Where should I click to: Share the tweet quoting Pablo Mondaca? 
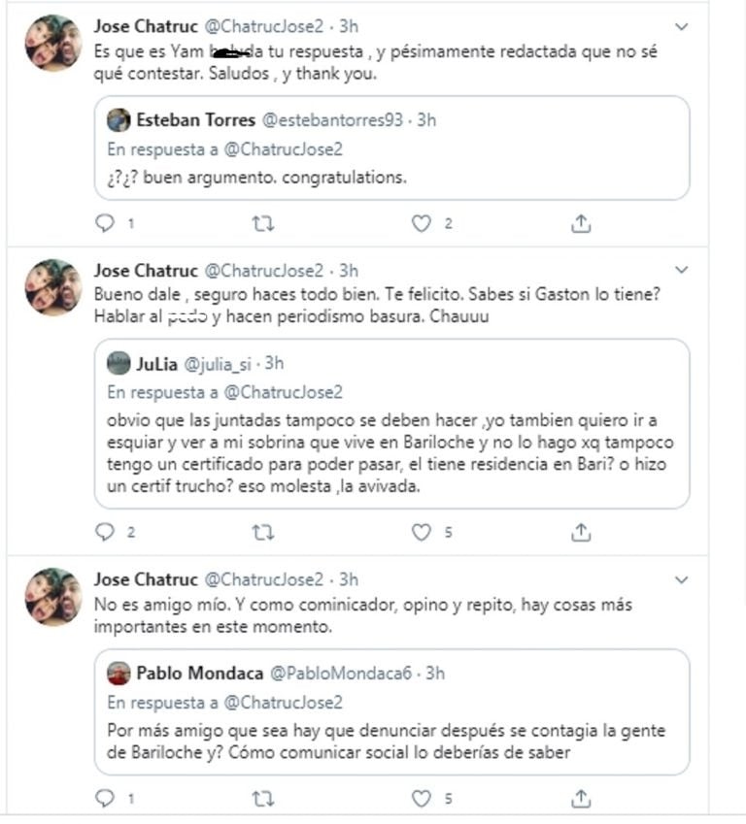[x=581, y=798]
